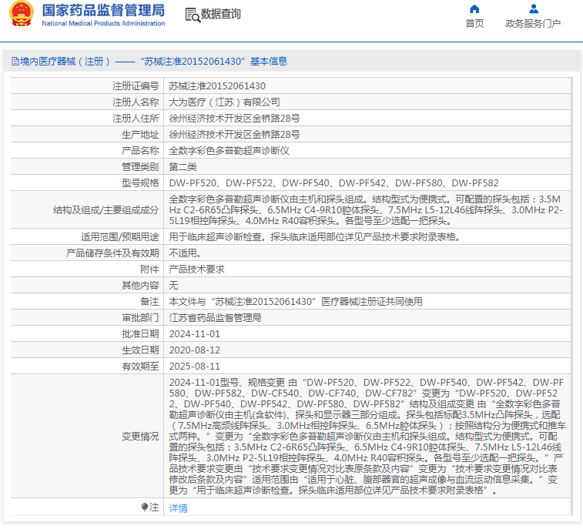Select the 适用范围/预期用途 label
This screenshot has height=529, width=583.
point(119,237)
